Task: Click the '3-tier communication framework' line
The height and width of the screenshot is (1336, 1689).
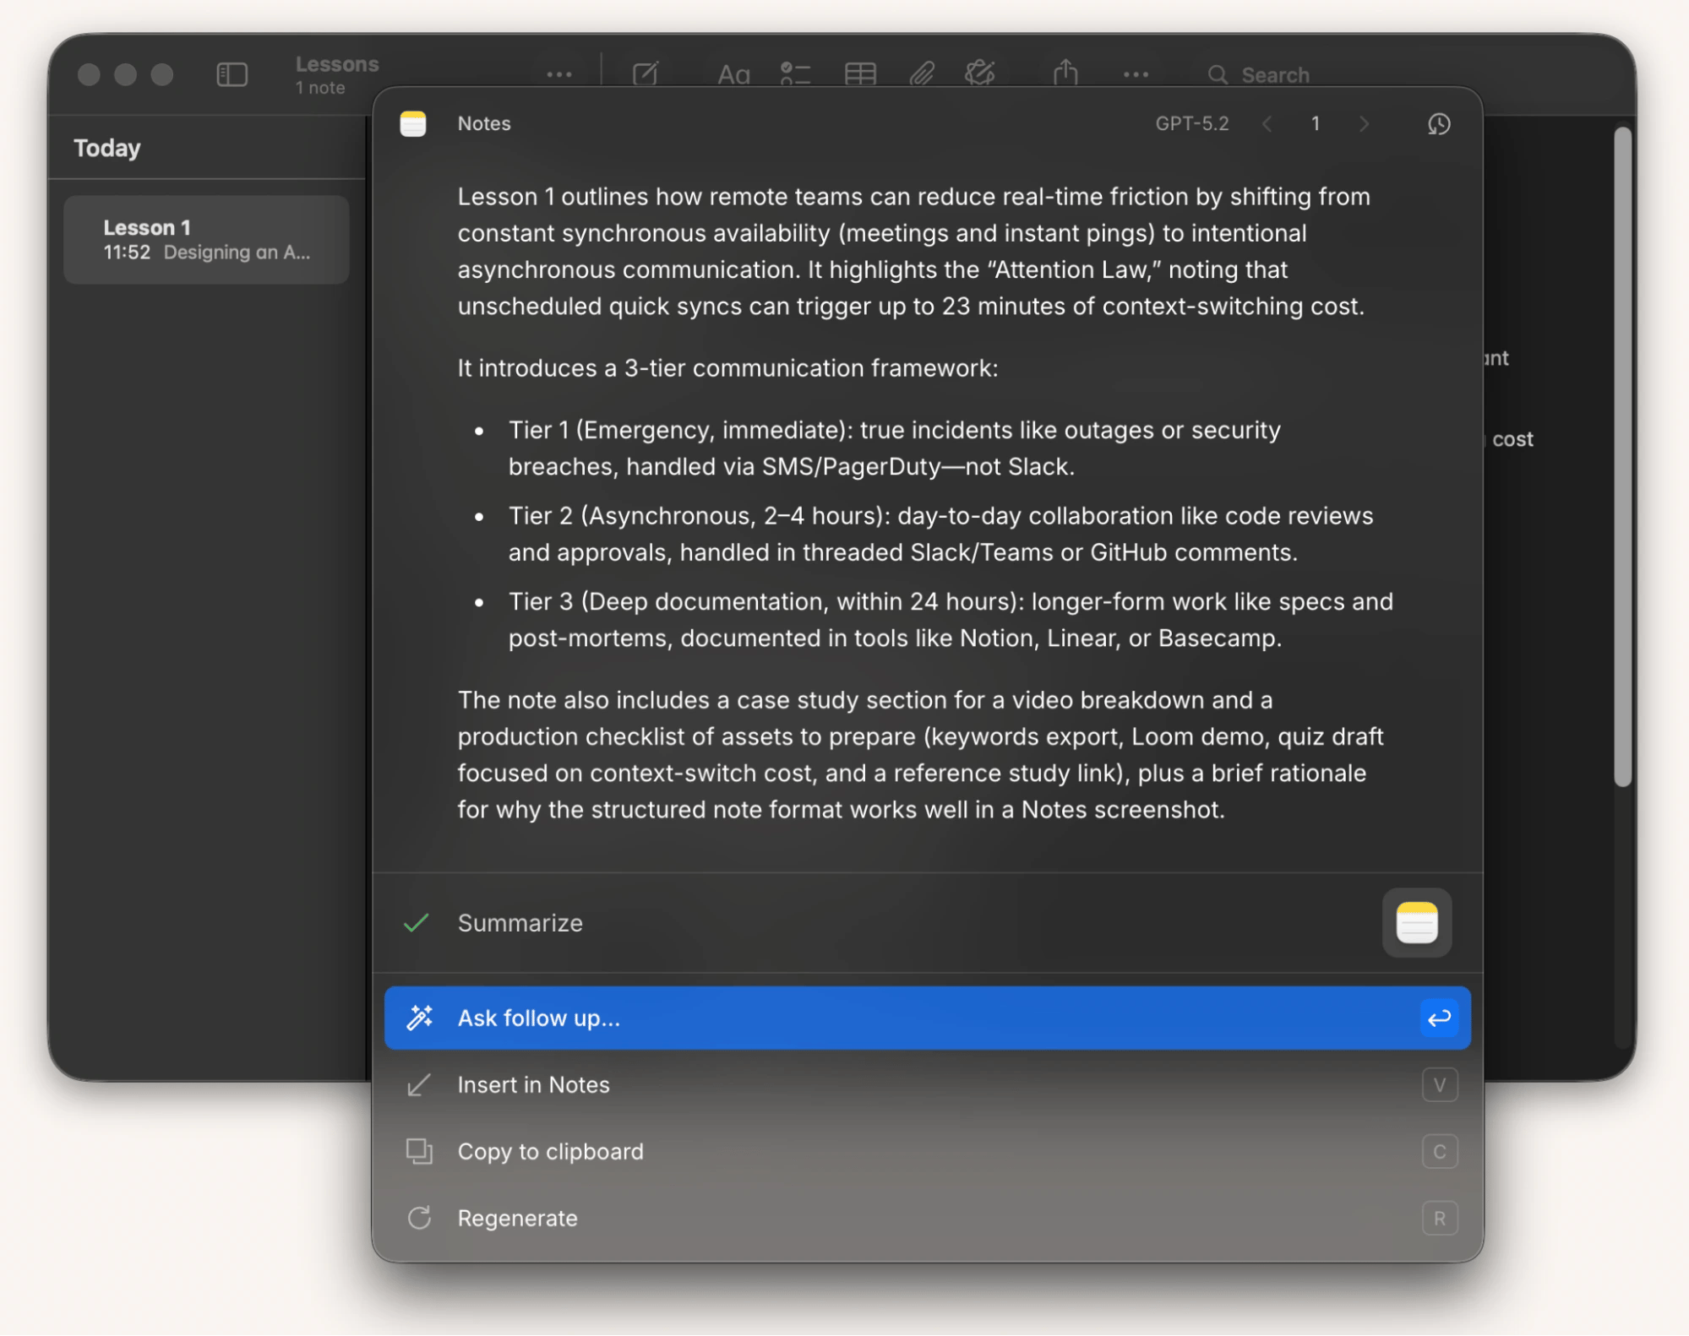Action: 727,368
